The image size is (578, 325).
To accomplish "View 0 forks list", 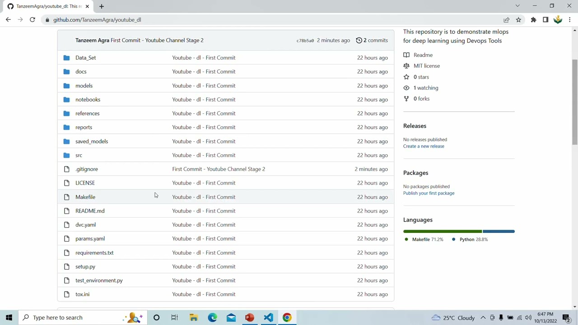I will click(x=416, y=99).
